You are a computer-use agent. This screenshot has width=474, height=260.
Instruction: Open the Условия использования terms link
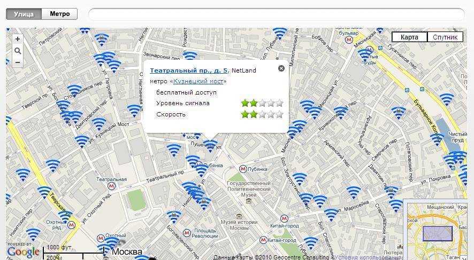(x=368, y=257)
